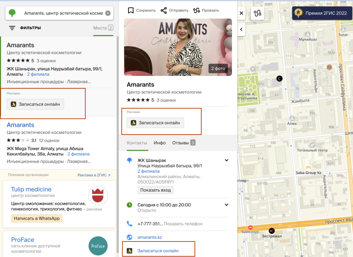Click the Экстремал marker on the map

[x=272, y=231]
